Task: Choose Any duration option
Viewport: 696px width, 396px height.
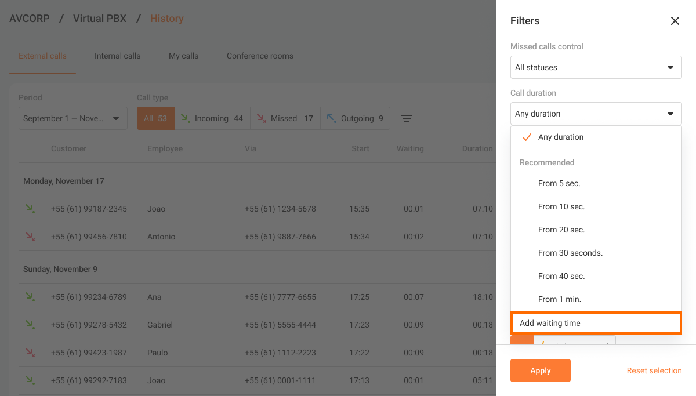Action: click(596, 137)
